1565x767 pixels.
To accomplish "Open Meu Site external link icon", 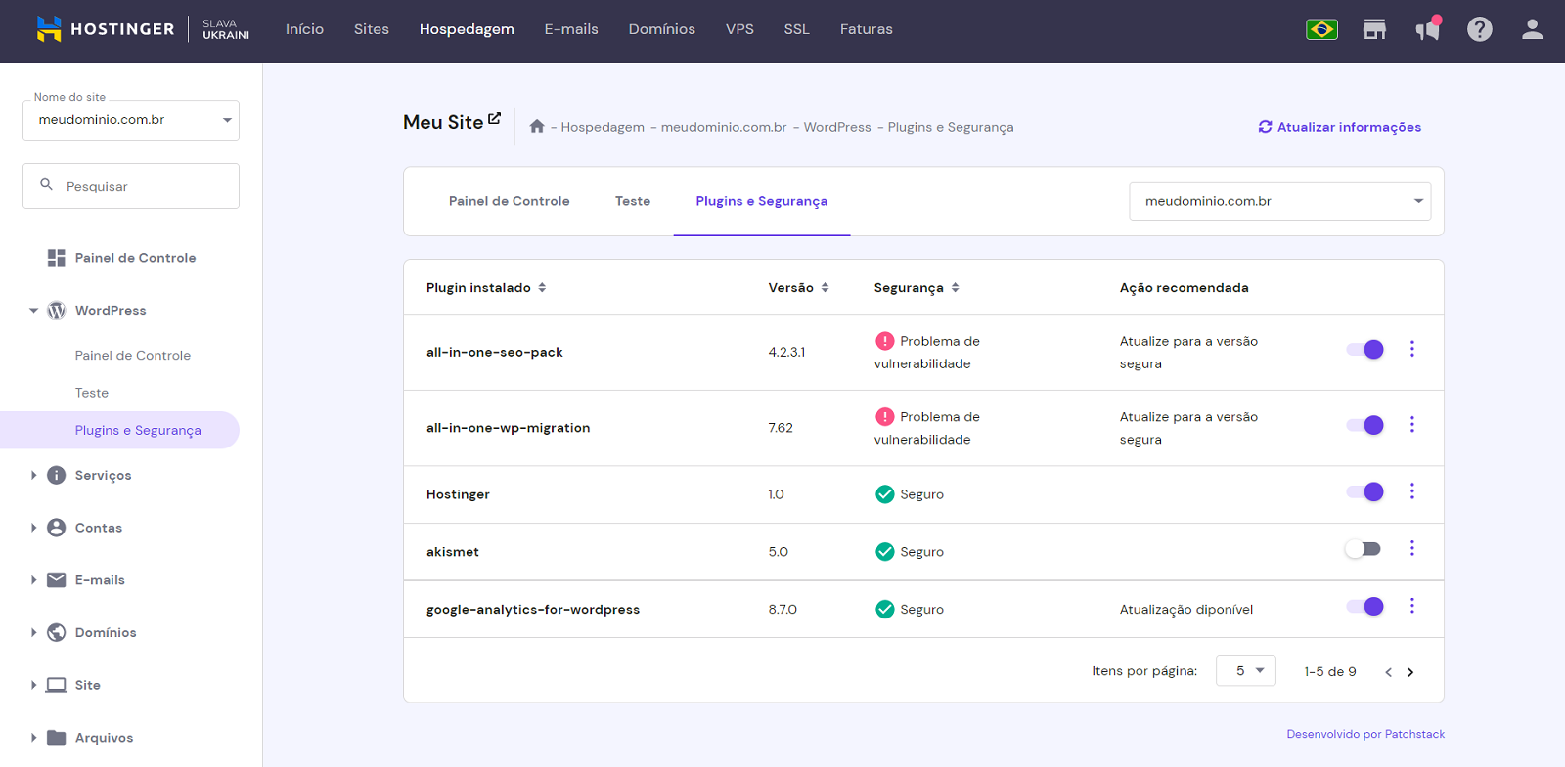I will tap(495, 118).
